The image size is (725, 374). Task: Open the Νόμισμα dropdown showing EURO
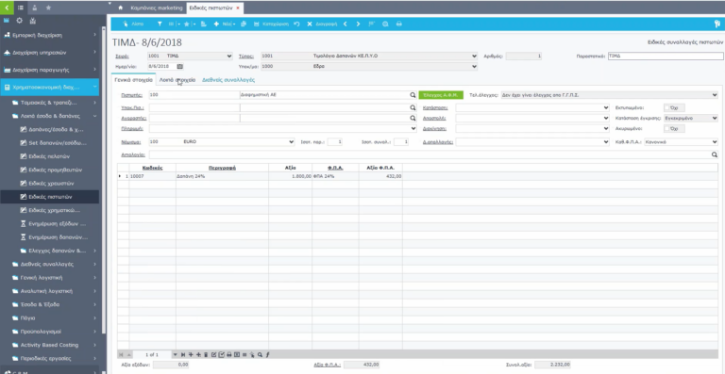coord(222,142)
